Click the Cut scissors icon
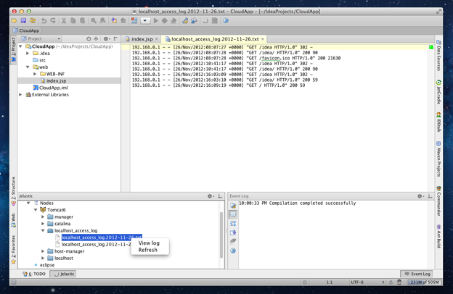This screenshot has height=294, width=453. pyautogui.click(x=64, y=21)
